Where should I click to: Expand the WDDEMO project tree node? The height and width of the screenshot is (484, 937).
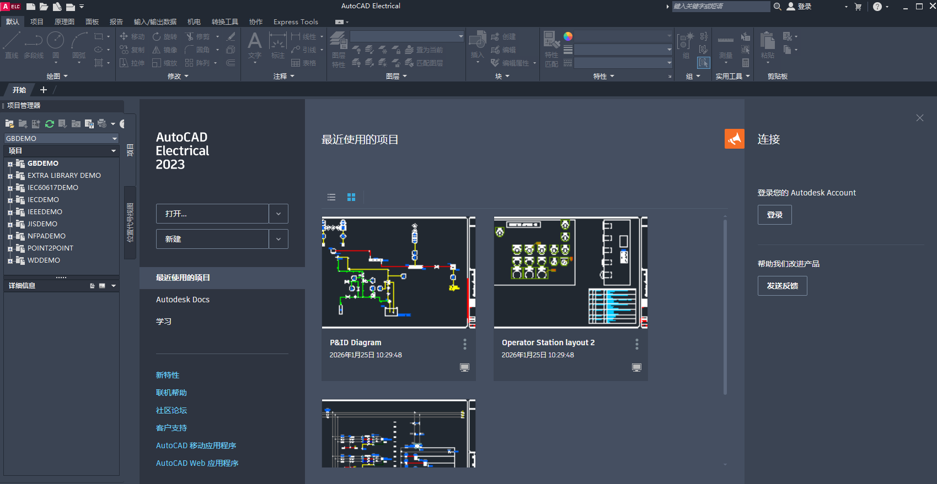10,260
